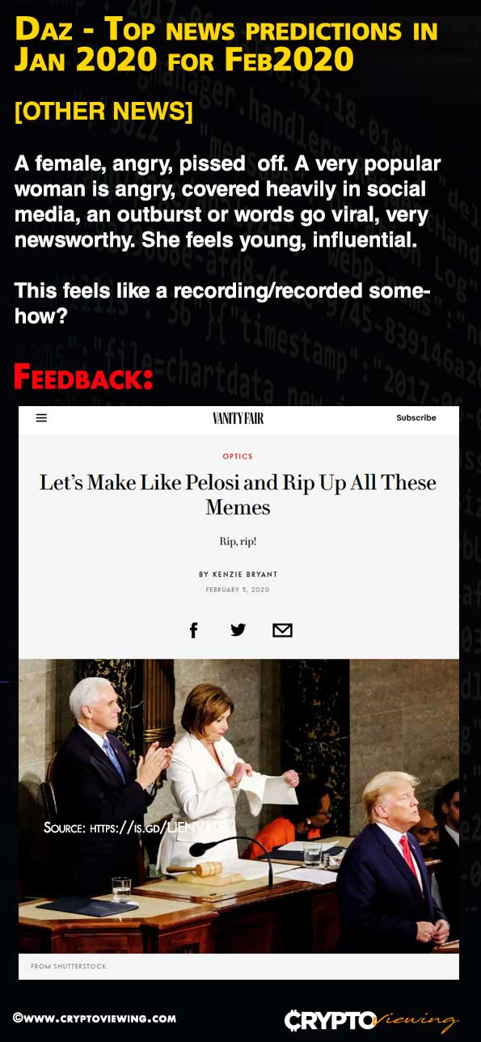Open author Kenzie Bryant's byline

[238, 574]
